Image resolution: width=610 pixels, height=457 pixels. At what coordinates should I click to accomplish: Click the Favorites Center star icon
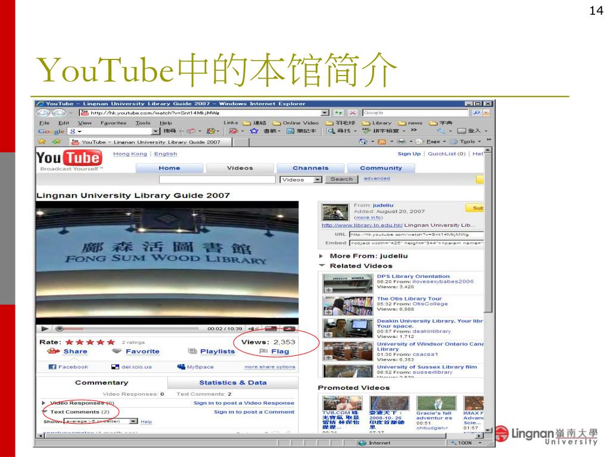coord(42,142)
